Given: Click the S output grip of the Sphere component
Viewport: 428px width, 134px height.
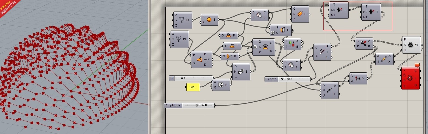Looking at the screenshot, I should point(218,20).
